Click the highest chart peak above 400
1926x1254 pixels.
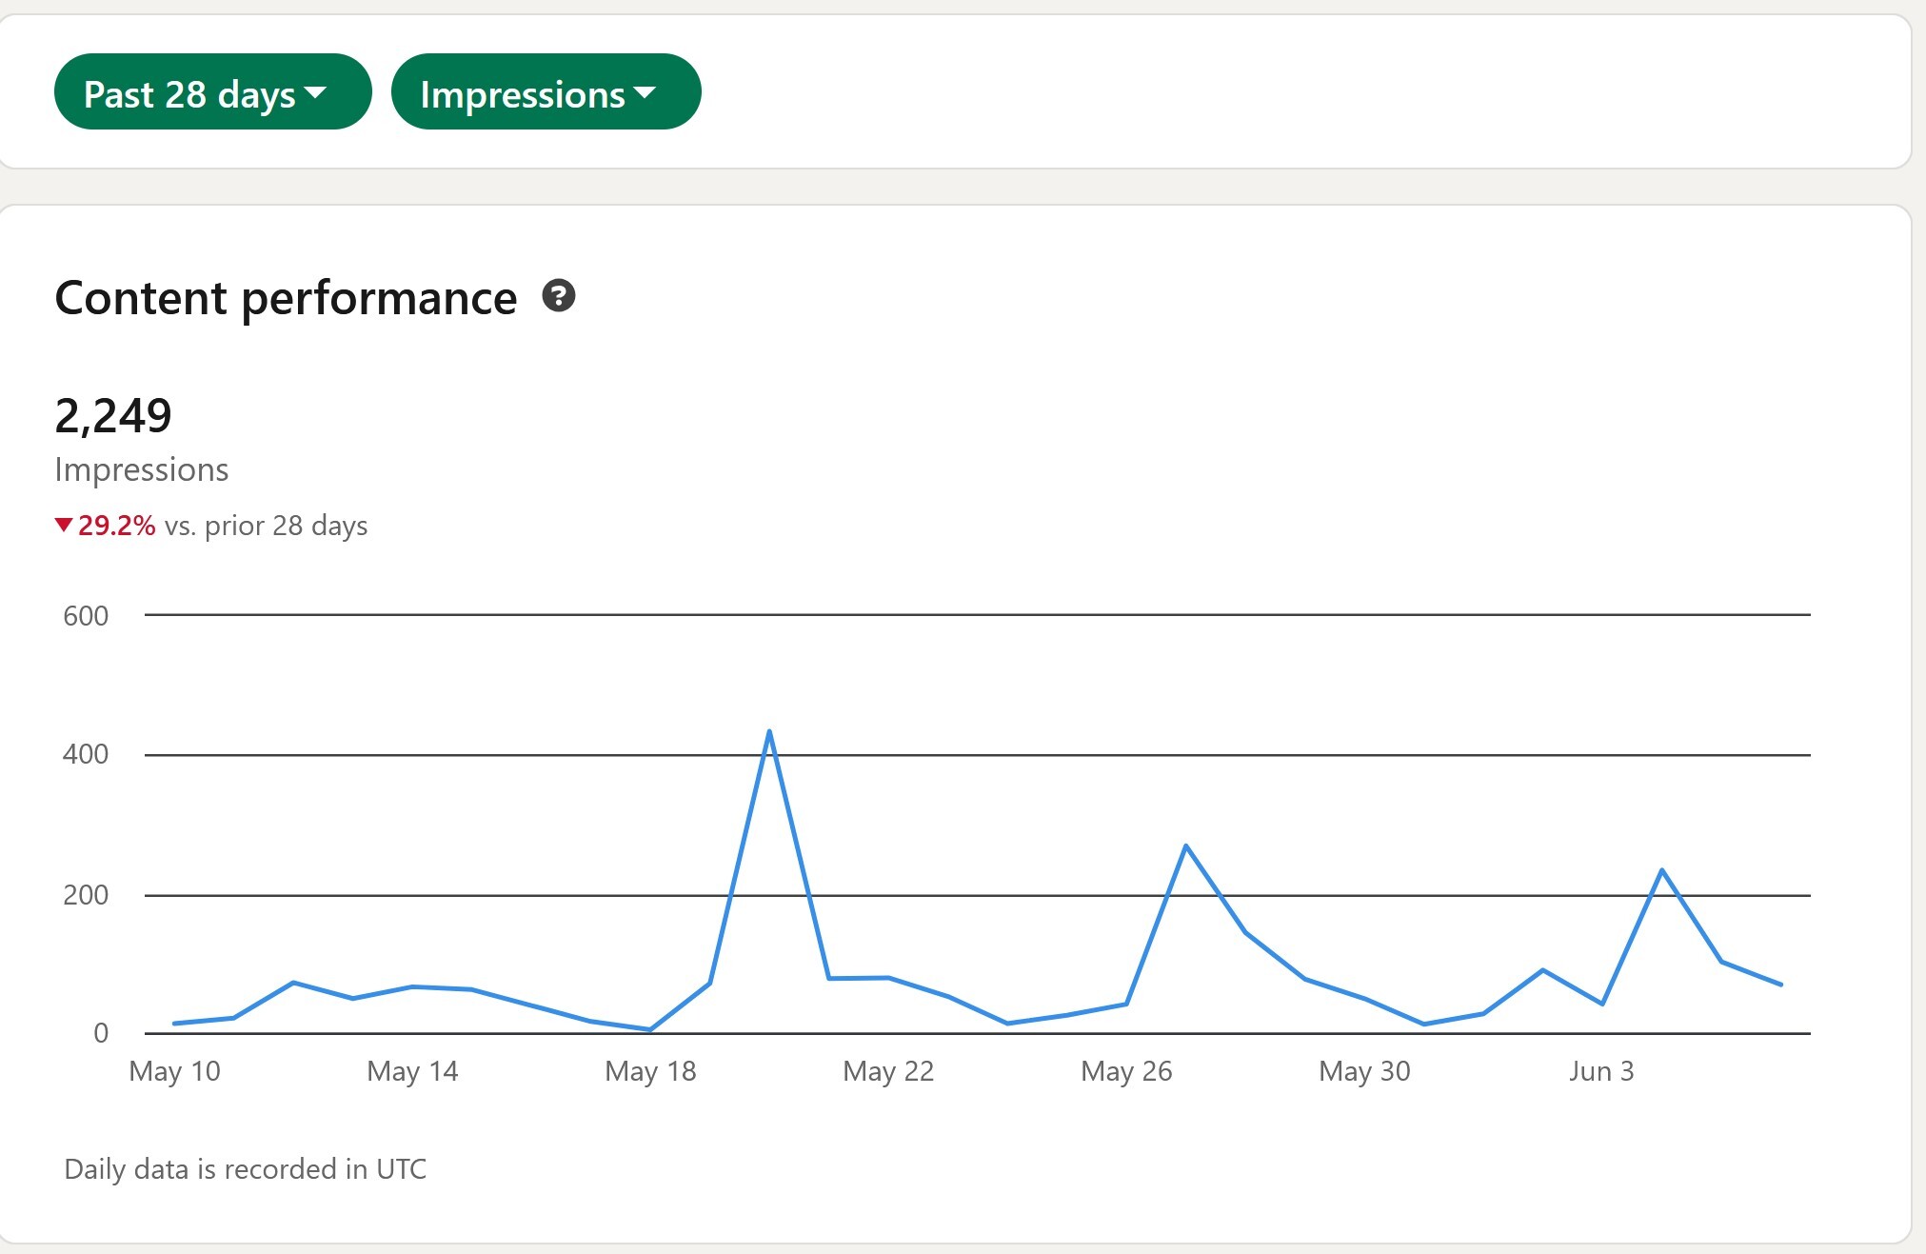click(769, 732)
